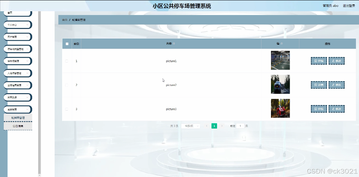
Task: Select the 轮播图管理 submenu item
Action: click(18, 118)
